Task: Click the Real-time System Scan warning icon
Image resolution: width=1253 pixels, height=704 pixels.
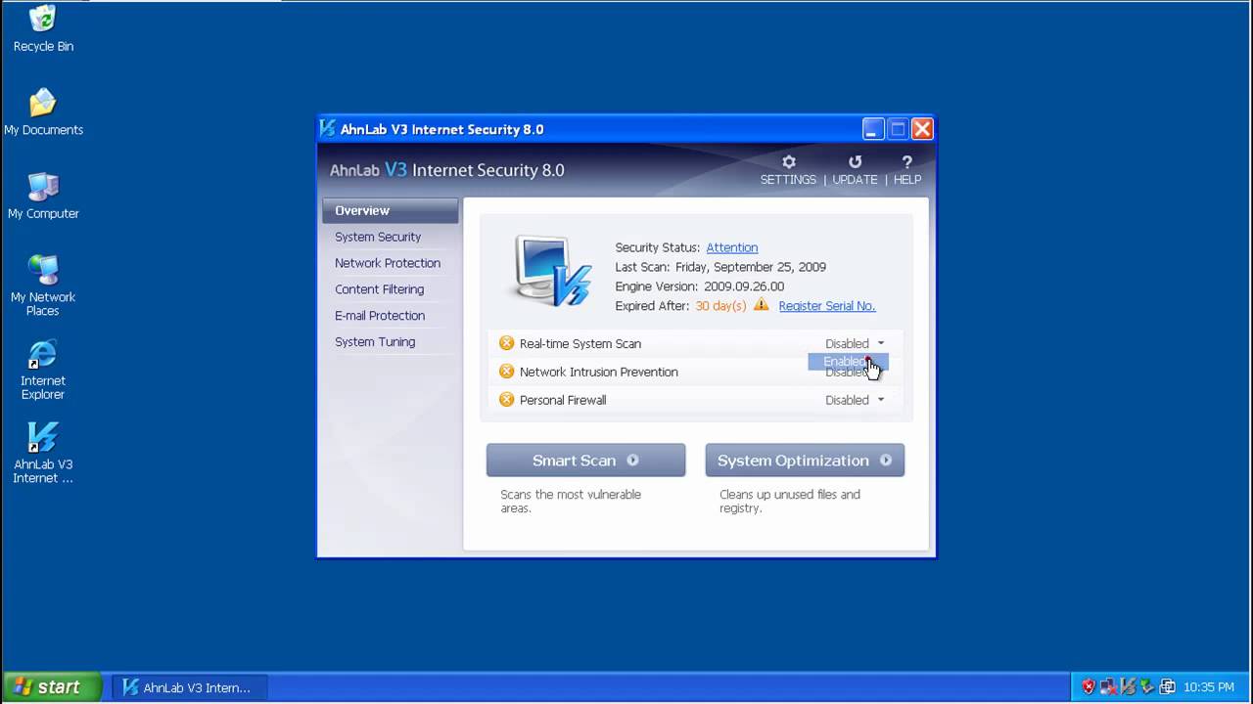Action: 506,343
